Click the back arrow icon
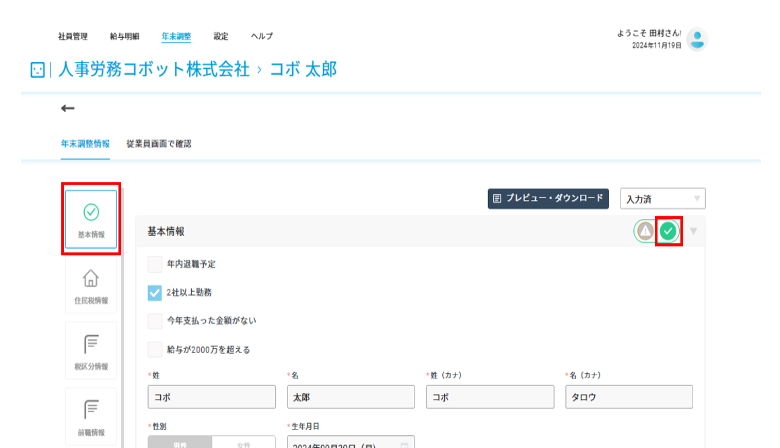The width and height of the screenshot is (780, 448). [x=68, y=108]
